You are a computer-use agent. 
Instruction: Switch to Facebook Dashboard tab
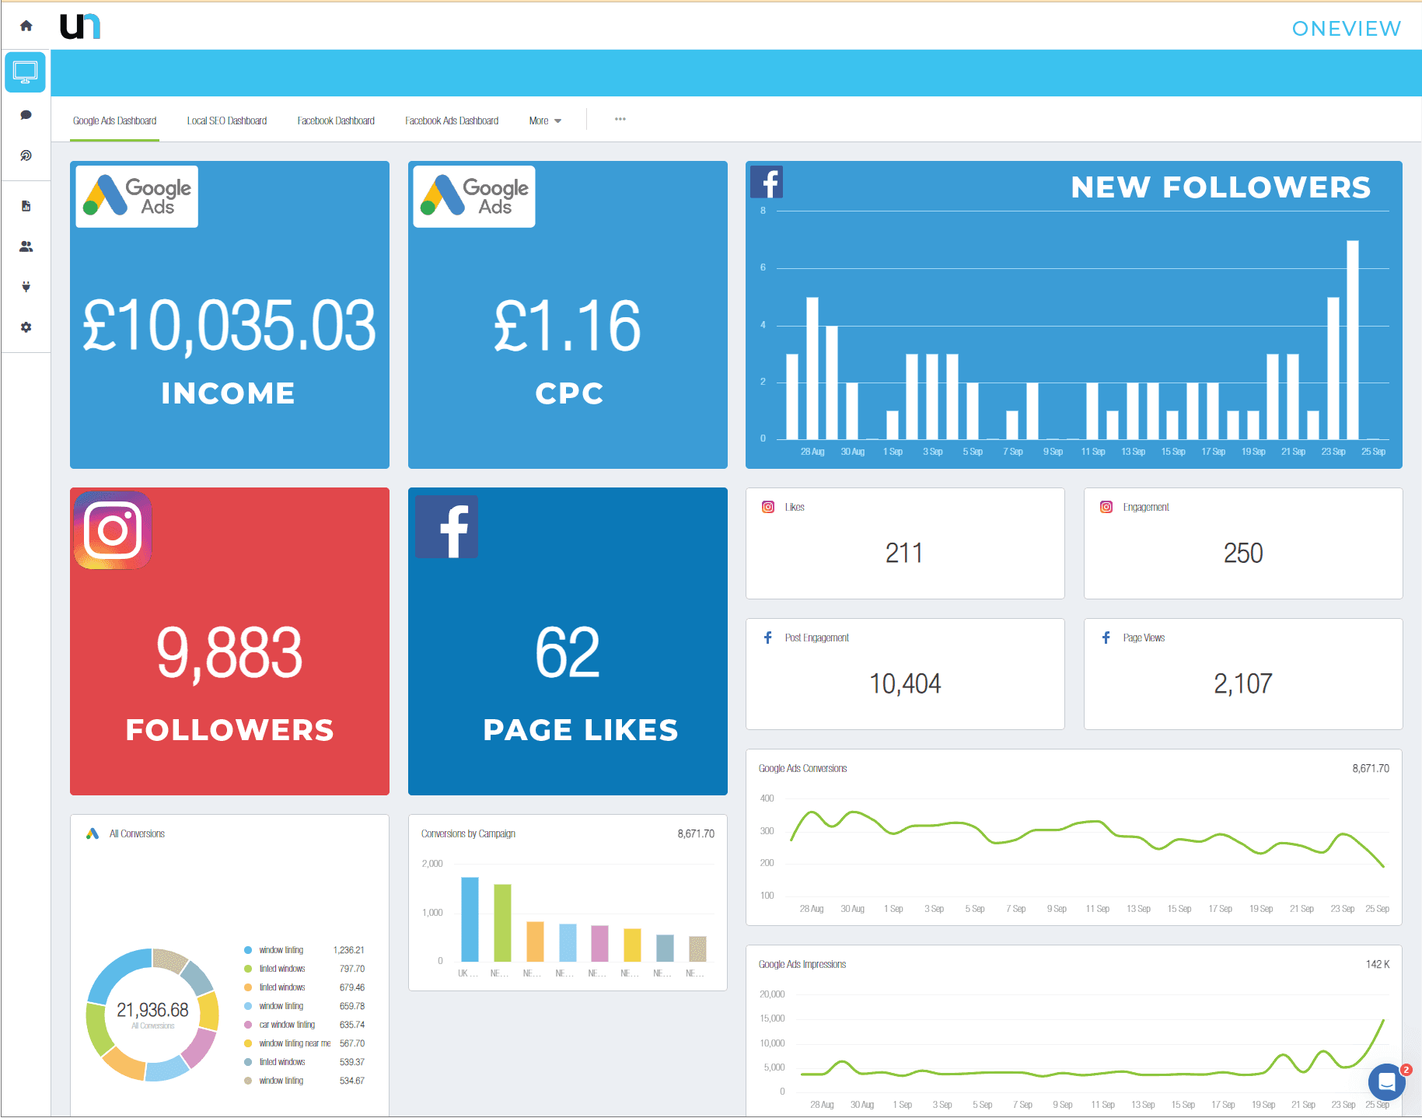pyautogui.click(x=336, y=121)
